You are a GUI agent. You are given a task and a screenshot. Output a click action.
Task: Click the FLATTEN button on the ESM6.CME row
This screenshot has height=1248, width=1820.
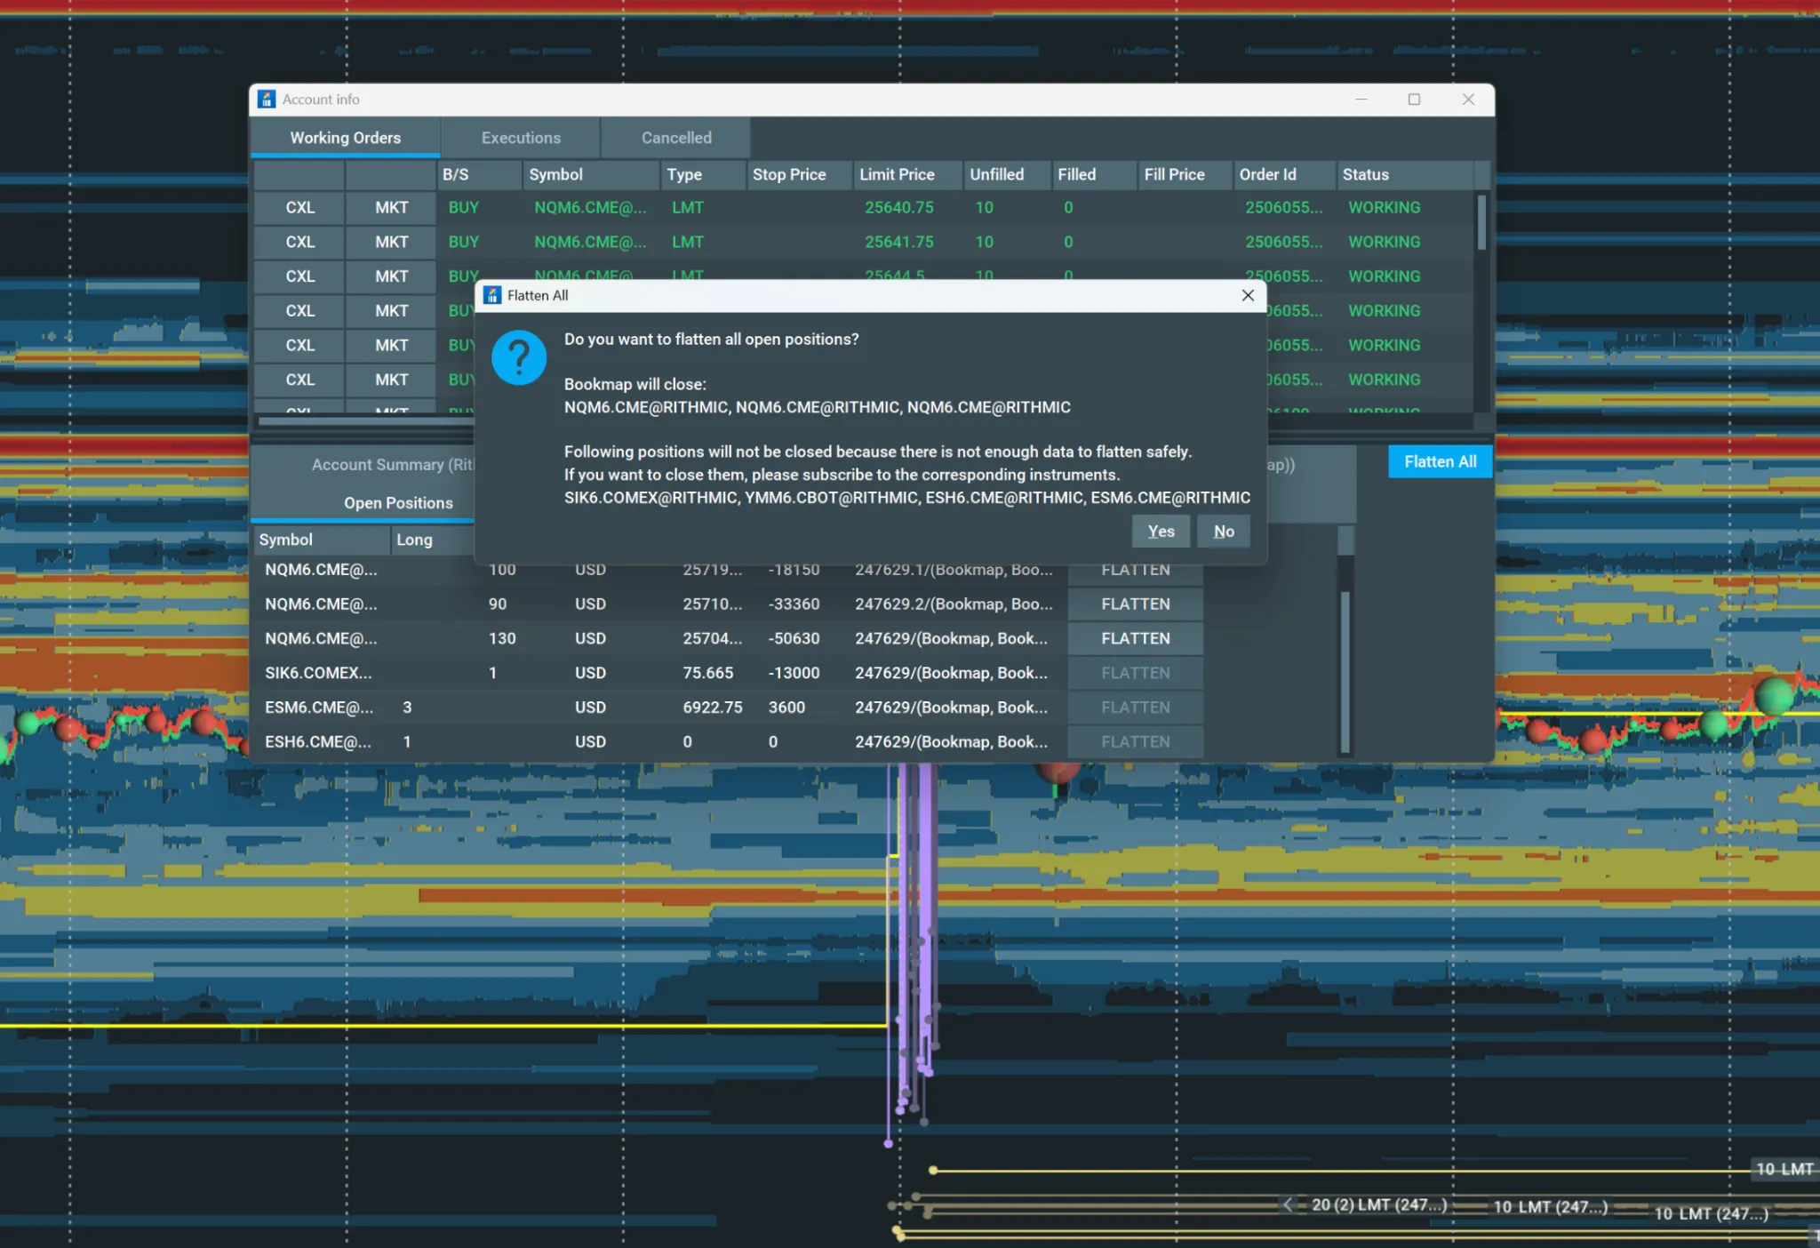pyautogui.click(x=1135, y=708)
